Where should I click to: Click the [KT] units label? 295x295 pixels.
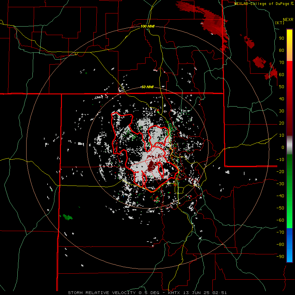pos(280,23)
